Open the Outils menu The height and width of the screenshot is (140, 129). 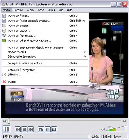[51, 10]
